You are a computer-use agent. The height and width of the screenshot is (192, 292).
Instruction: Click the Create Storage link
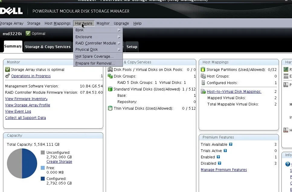click(x=59, y=162)
